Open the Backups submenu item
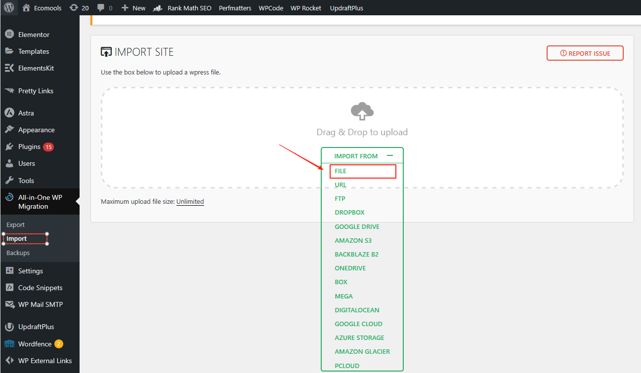Viewport: 641px width, 373px height. [x=18, y=253]
